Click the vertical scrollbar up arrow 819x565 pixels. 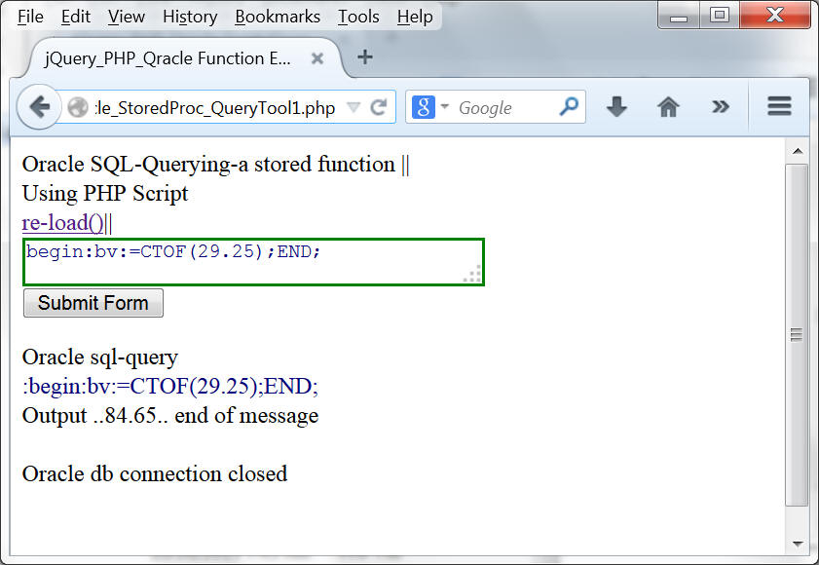(797, 152)
